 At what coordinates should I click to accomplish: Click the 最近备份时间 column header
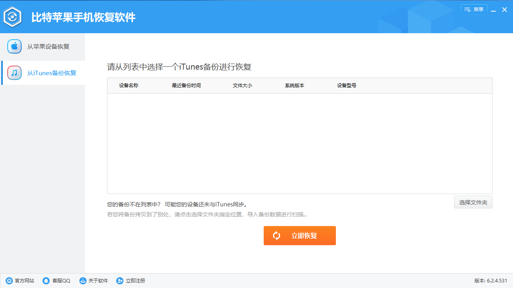pos(186,85)
